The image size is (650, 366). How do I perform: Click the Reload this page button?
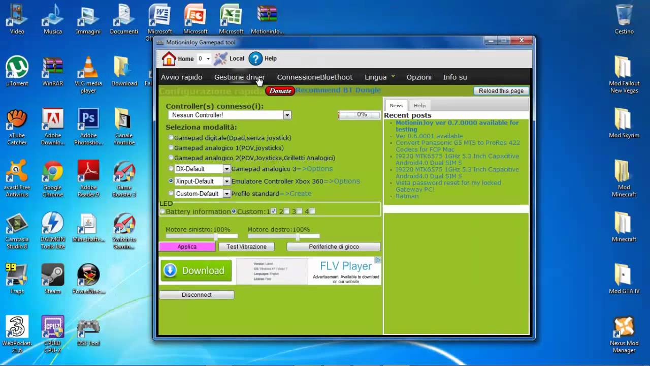[x=501, y=91]
